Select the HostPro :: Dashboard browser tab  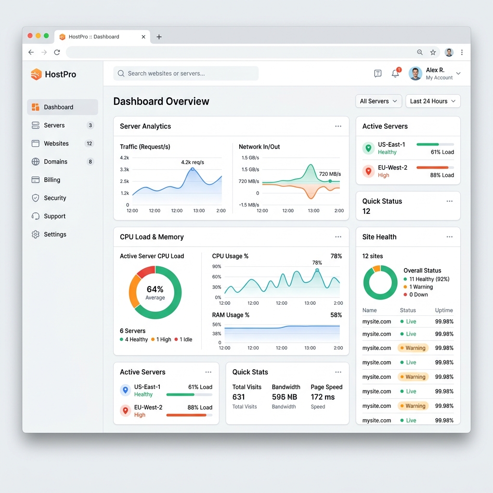click(x=102, y=37)
